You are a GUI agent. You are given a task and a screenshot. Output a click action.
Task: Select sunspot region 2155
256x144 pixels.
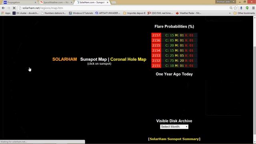pyautogui.click(x=156, y=45)
